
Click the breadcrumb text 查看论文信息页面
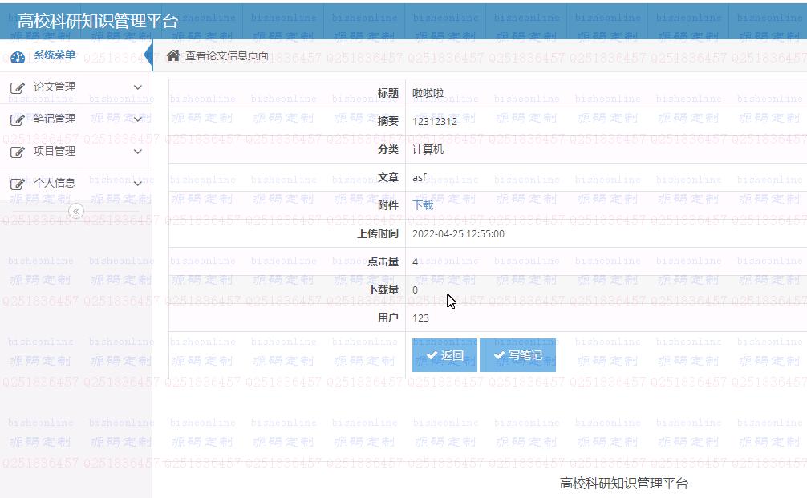tap(227, 55)
